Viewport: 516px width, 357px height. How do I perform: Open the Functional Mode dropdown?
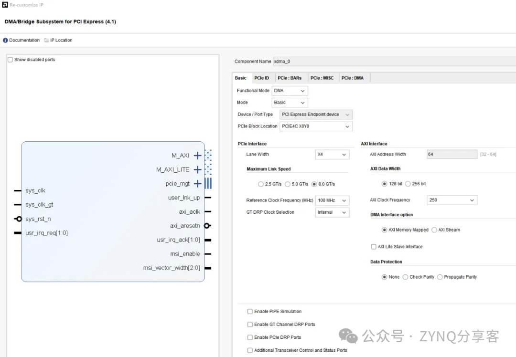point(290,91)
